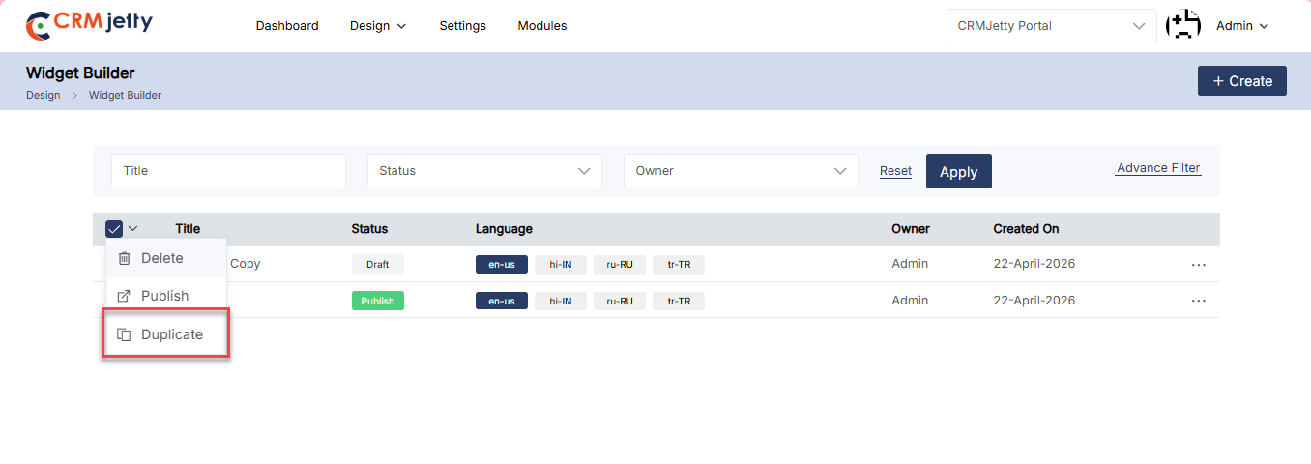1311x464 pixels.
Task: Open the Owner filter dropdown
Action: pos(741,171)
